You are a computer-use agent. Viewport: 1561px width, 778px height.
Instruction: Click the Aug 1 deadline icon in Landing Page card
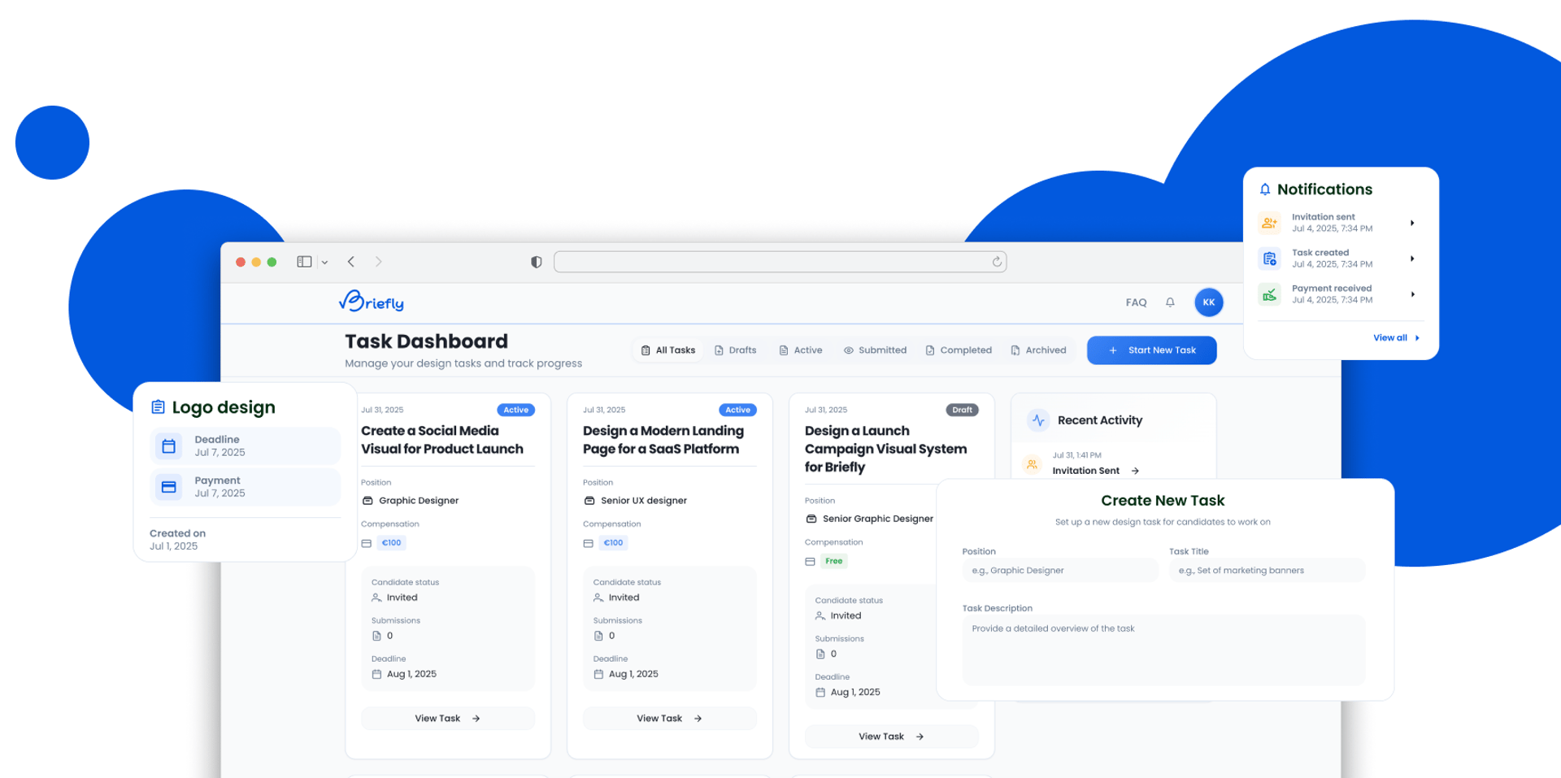598,674
